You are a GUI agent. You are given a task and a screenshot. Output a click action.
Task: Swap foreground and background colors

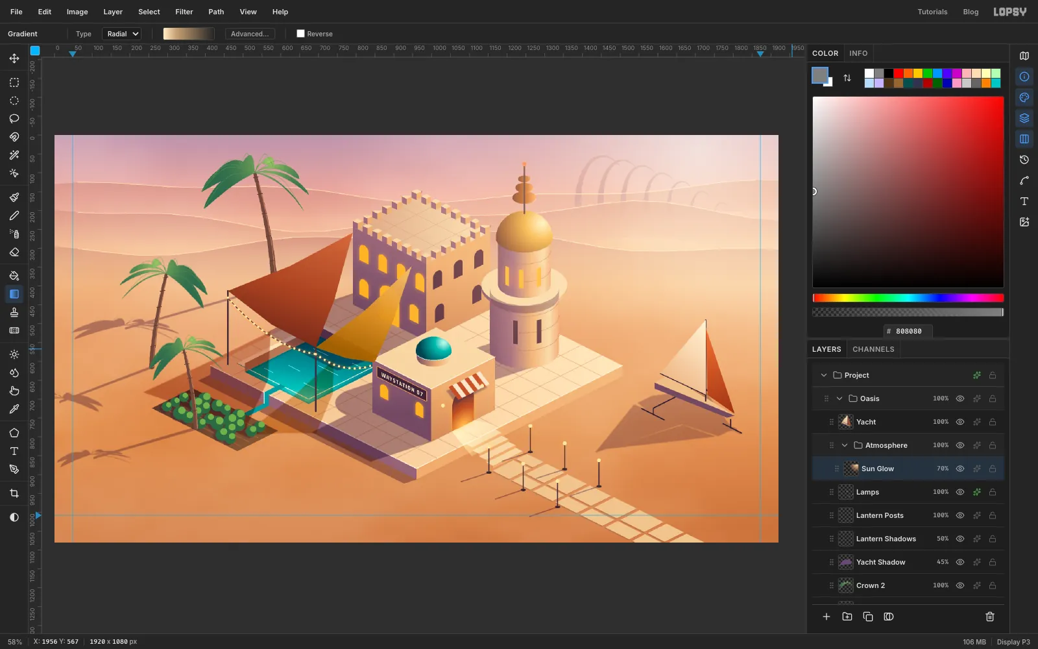tap(847, 78)
